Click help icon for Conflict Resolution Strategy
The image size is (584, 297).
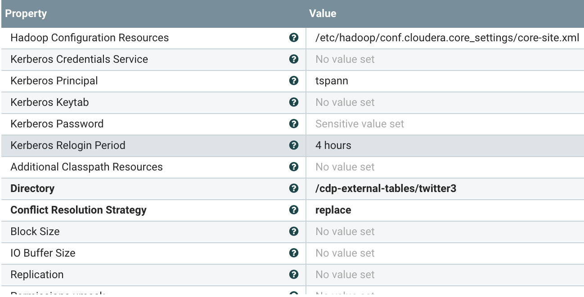(294, 210)
